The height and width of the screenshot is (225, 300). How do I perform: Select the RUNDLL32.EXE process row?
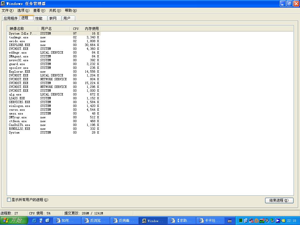coord(54,129)
